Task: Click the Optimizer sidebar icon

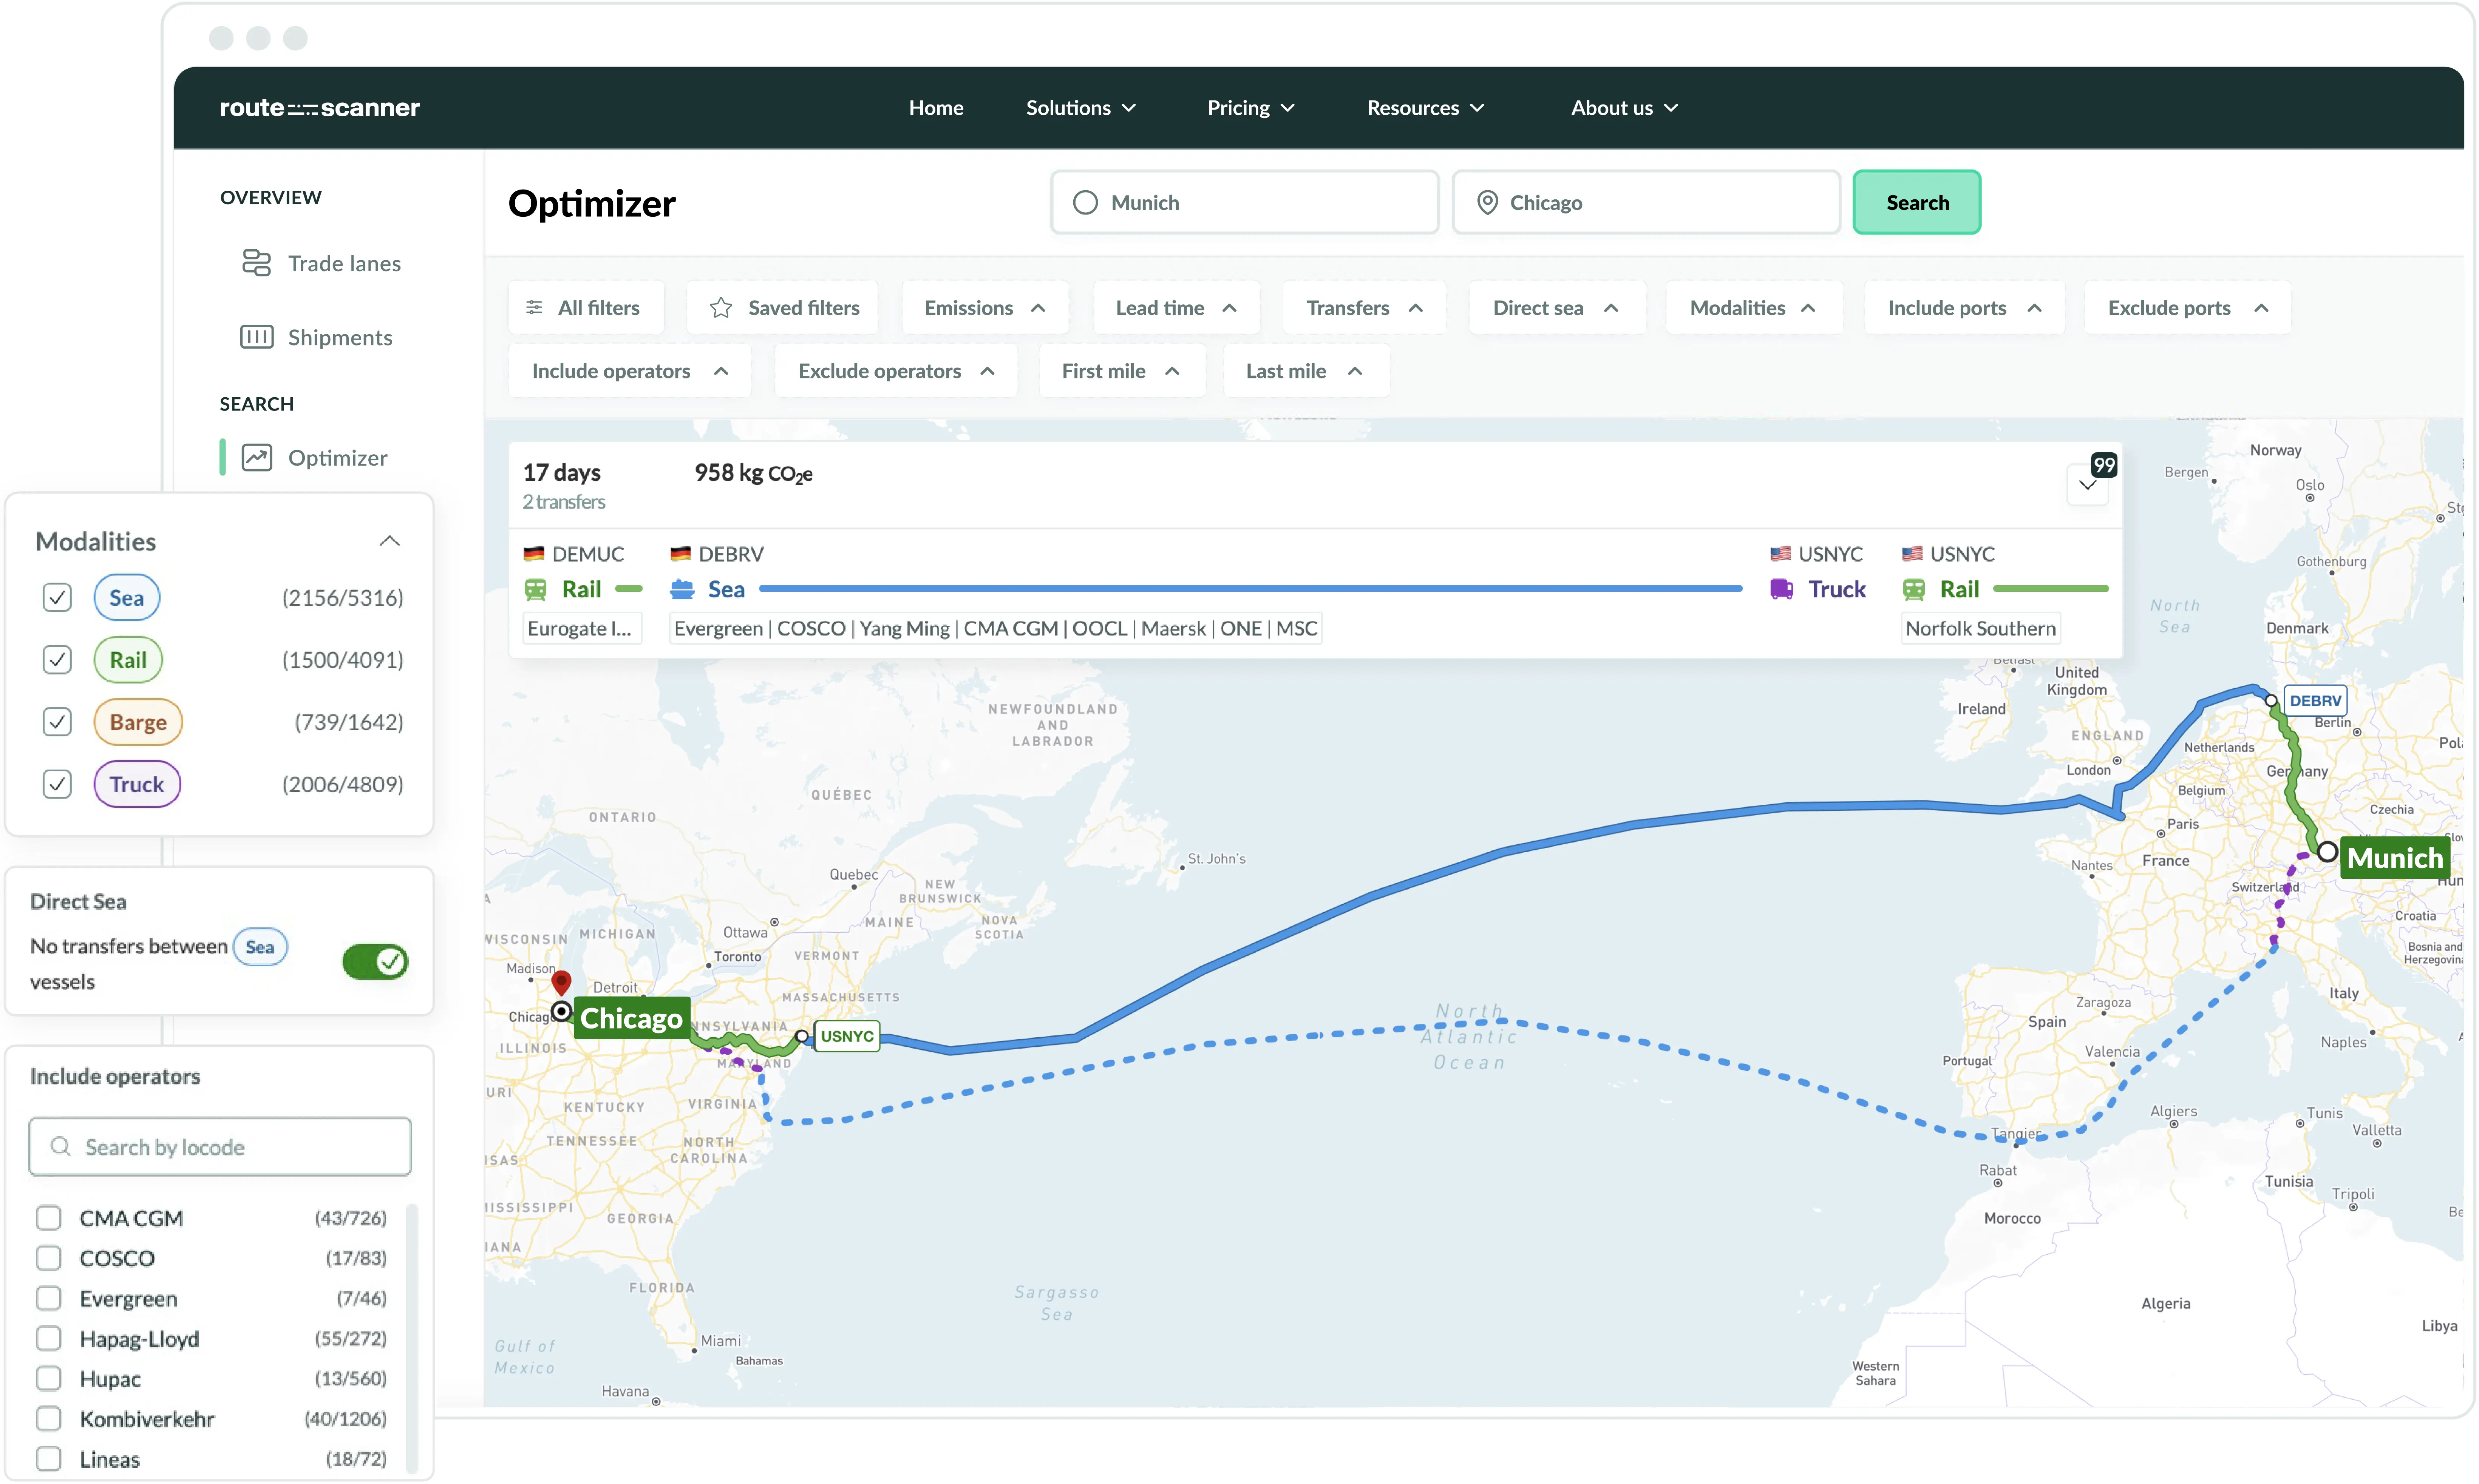Action: (x=258, y=457)
